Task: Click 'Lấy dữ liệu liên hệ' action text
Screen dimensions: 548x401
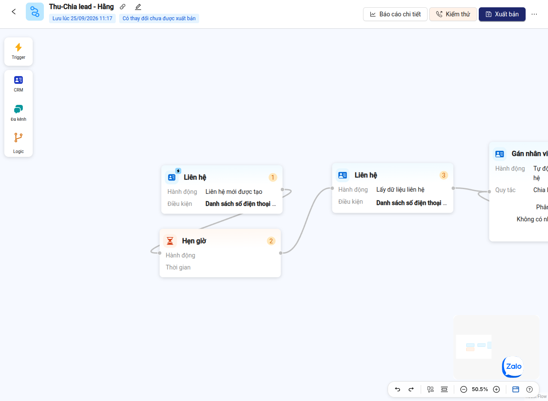Action: [400, 190]
